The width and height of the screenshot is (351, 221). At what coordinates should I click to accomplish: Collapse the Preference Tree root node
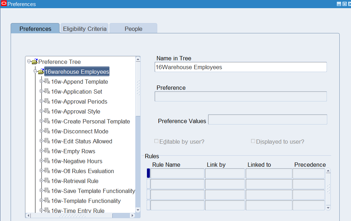tap(29, 61)
